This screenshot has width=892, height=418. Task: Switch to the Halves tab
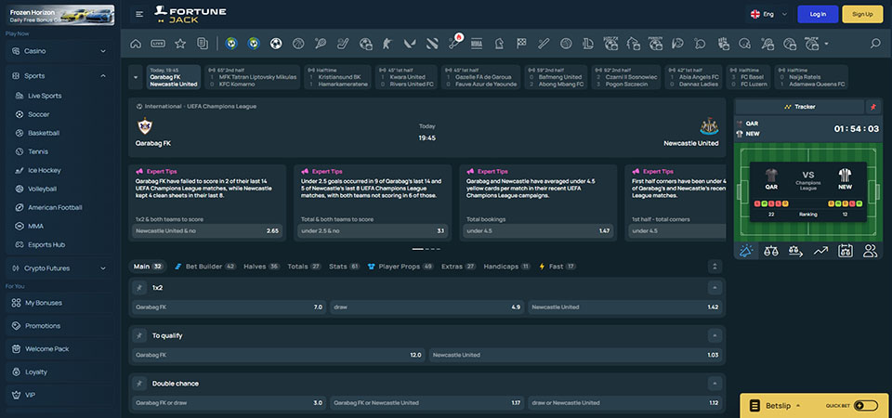coord(262,267)
